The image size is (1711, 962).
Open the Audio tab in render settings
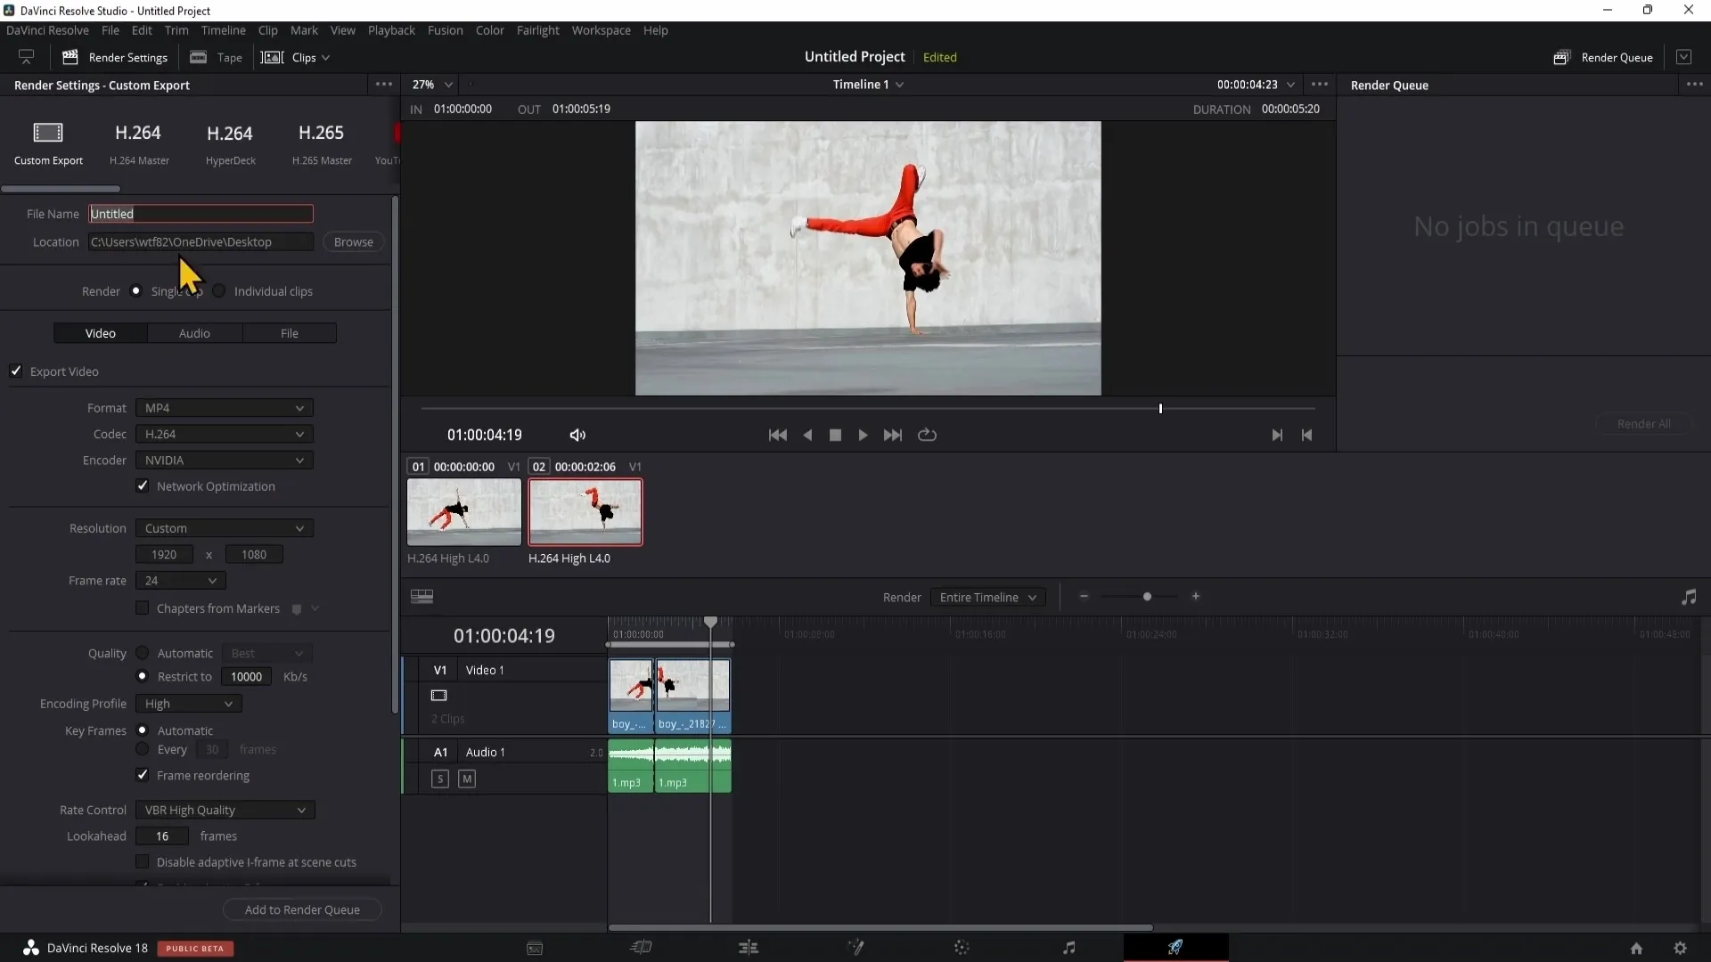194,332
